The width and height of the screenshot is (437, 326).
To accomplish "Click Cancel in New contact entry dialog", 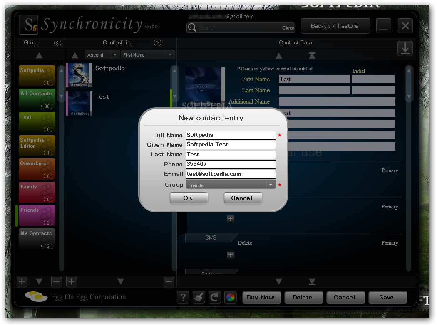I will (x=243, y=198).
